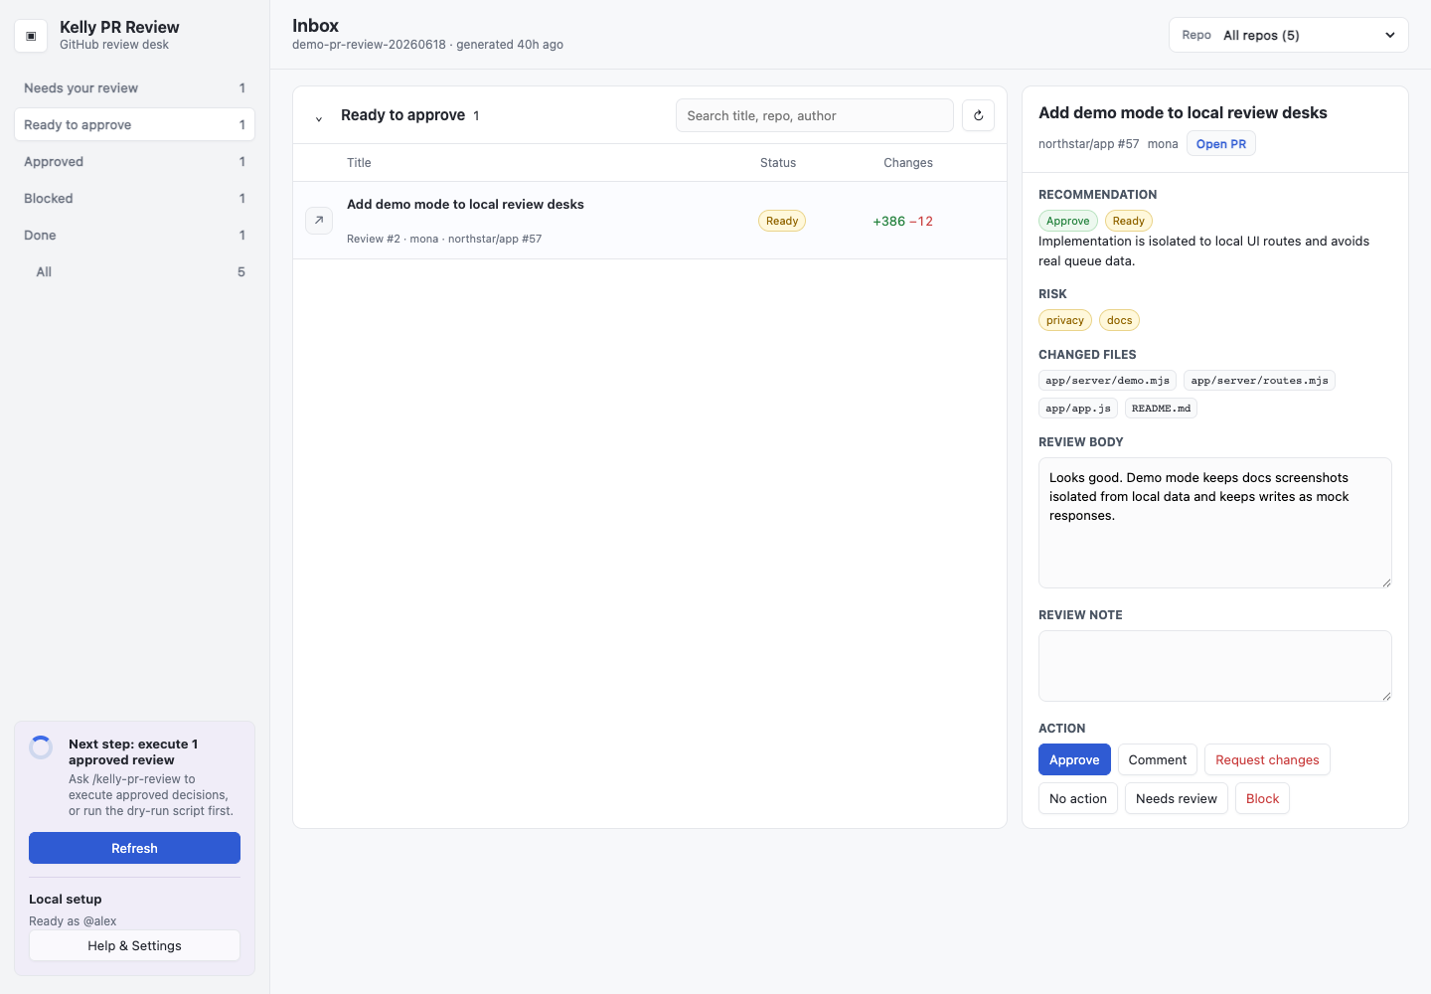Choose the Approve action button
The width and height of the screenshot is (1431, 994).
(1074, 759)
